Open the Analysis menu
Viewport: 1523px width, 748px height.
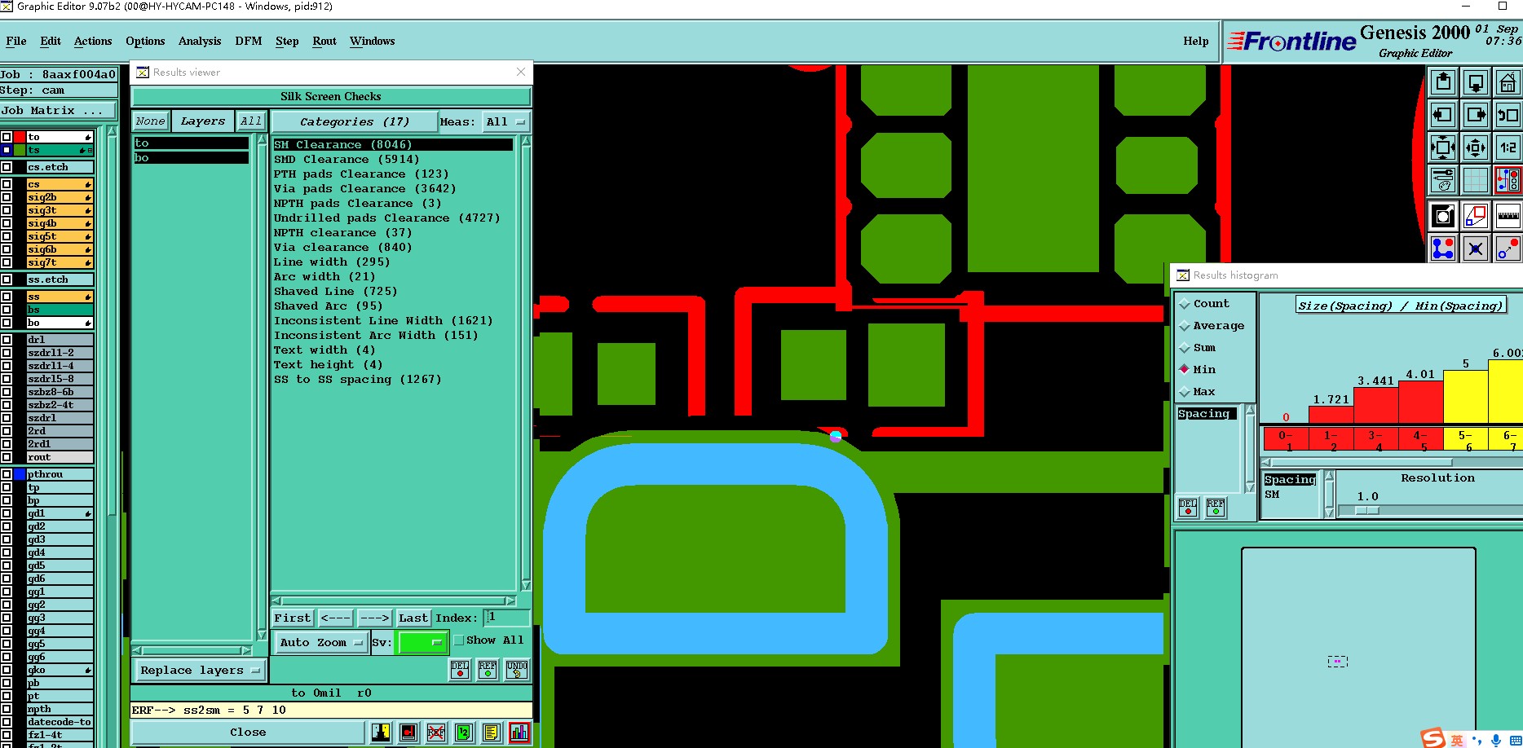[x=200, y=41]
